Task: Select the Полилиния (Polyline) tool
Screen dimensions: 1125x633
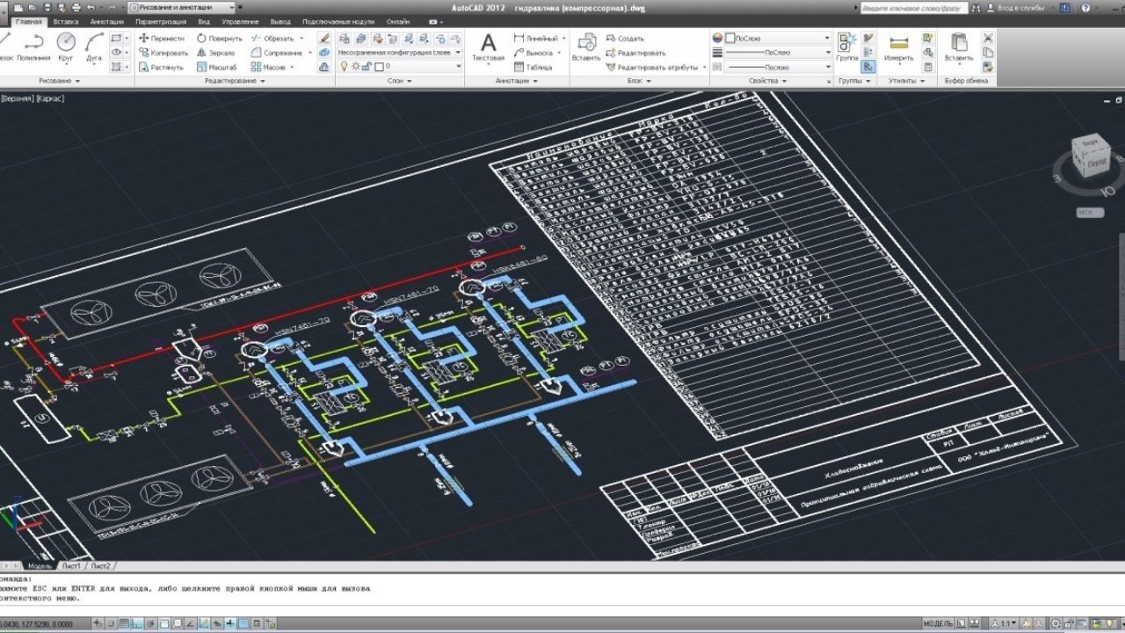Action: click(34, 47)
